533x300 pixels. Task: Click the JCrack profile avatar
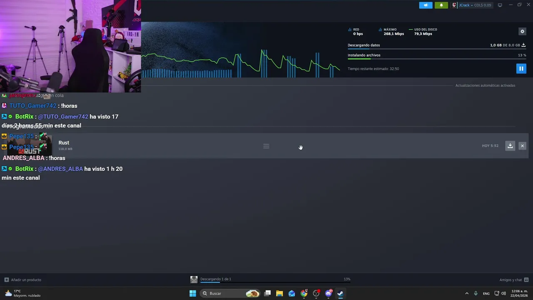pos(454,5)
